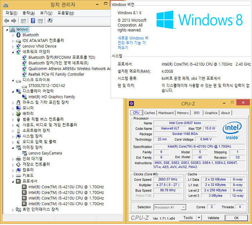
Task: Click the Back arrow in Device Manager toolbar
Action: [6, 21]
